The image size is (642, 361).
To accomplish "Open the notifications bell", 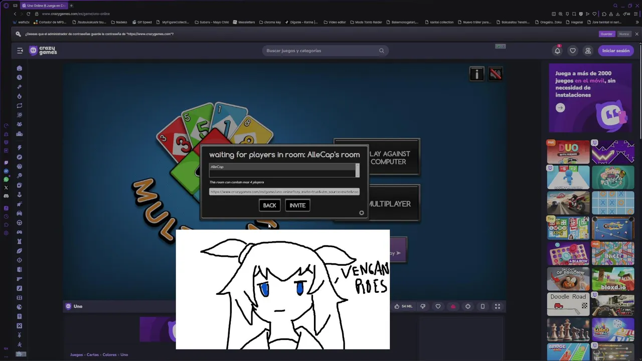I will tap(557, 51).
